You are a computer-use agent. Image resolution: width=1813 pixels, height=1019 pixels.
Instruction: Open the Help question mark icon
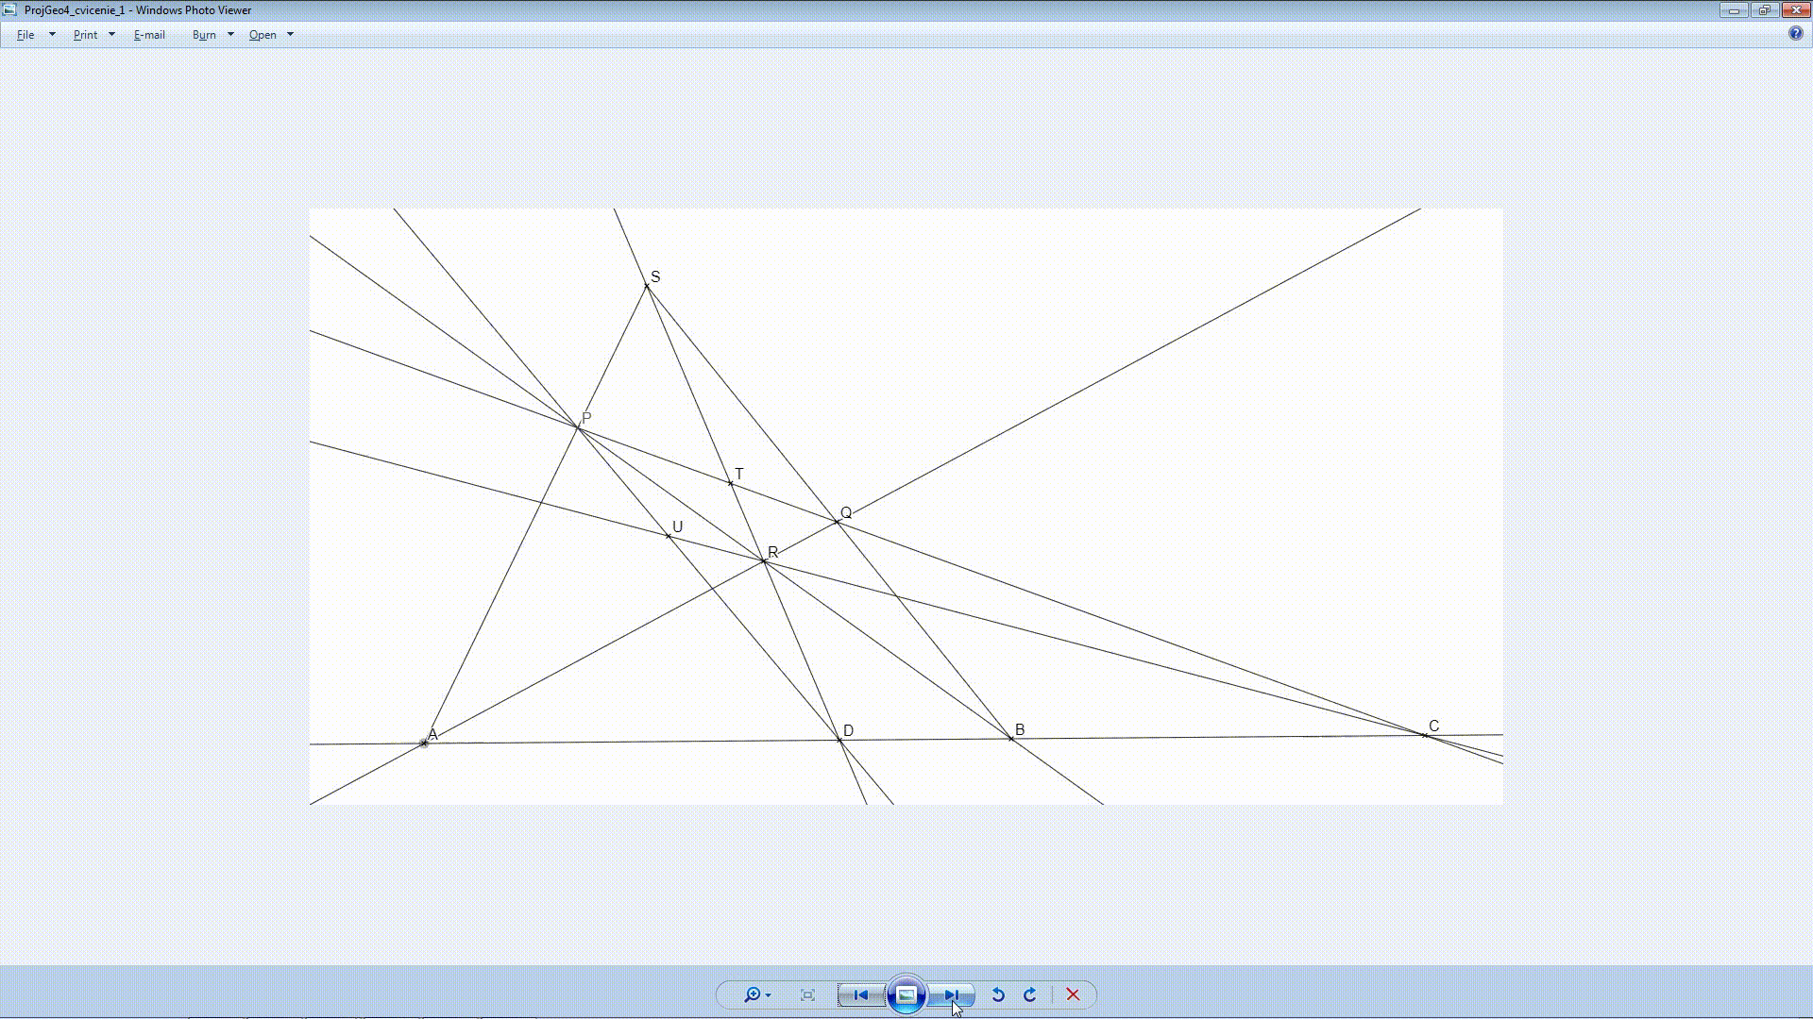click(x=1795, y=34)
